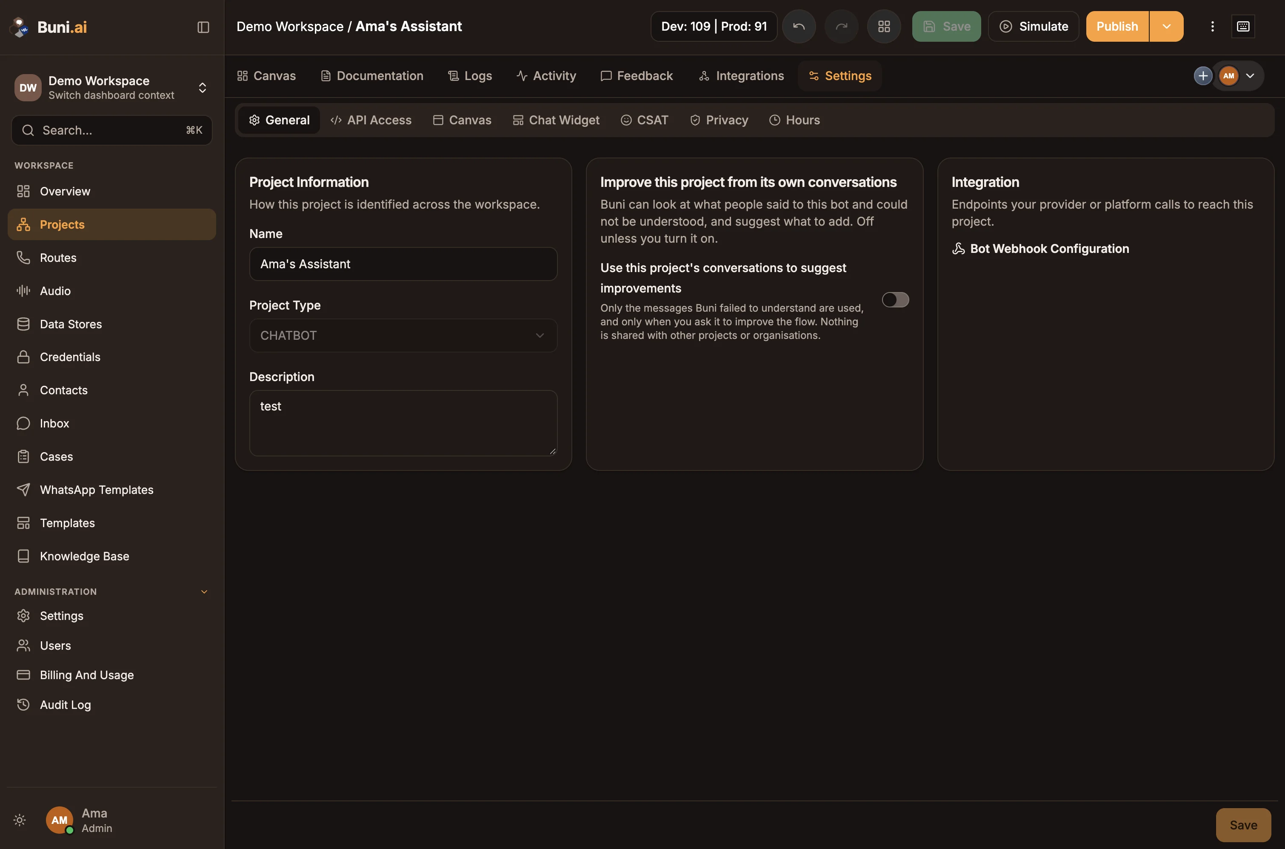Viewport: 1285px width, 849px height.
Task: Click the plus add collaborator button
Action: pyautogui.click(x=1202, y=76)
